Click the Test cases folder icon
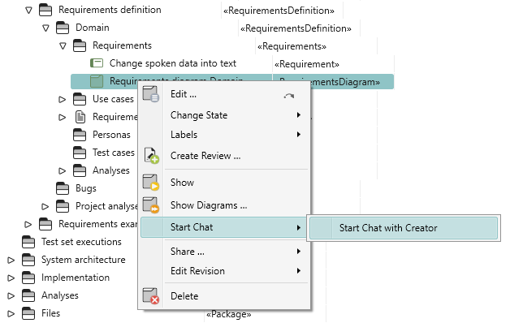Screen dimensions: 510x323 coord(80,153)
